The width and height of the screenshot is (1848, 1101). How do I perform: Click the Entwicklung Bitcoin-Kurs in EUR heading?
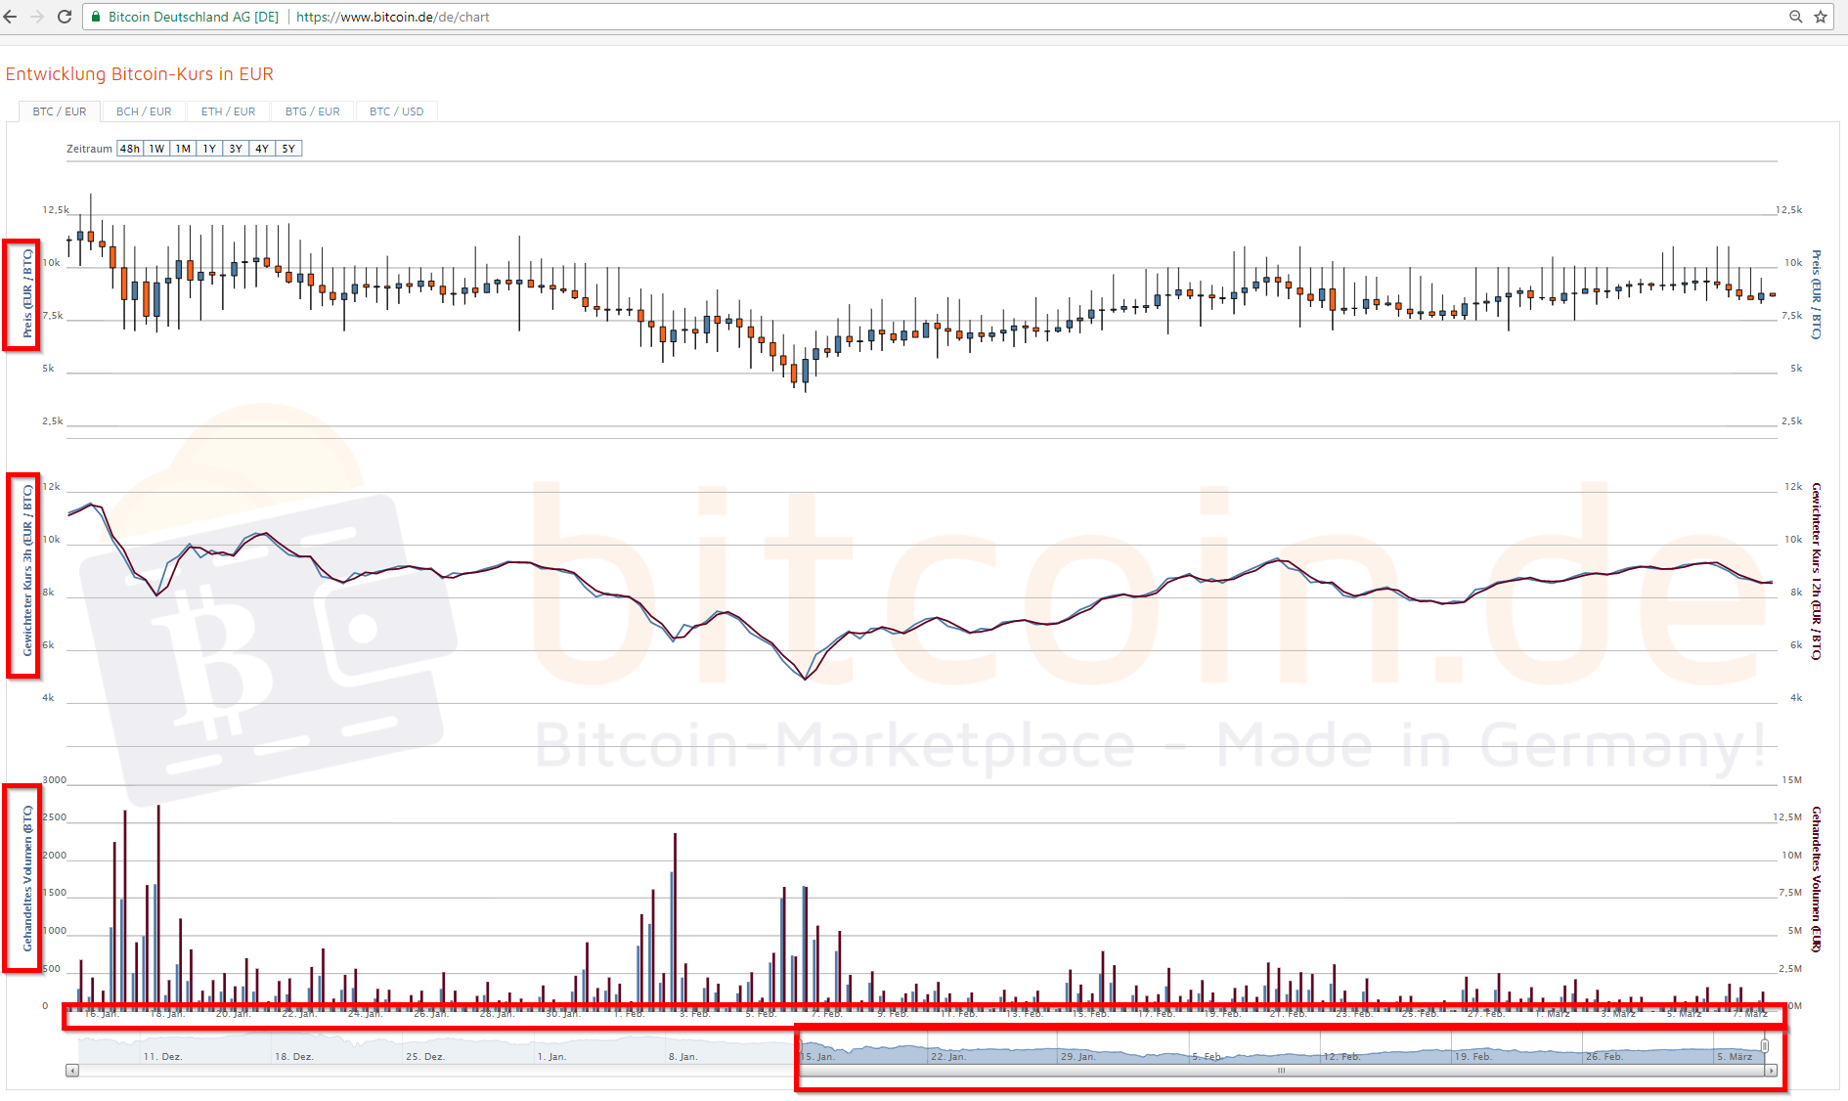140,73
